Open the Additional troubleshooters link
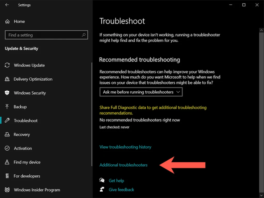This screenshot has height=198, width=264. pos(123,165)
